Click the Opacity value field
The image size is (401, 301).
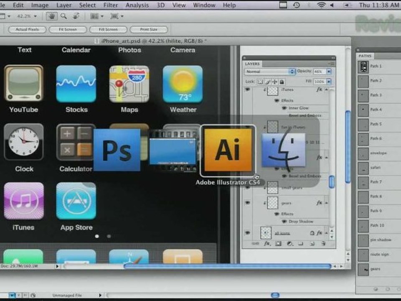320,71
